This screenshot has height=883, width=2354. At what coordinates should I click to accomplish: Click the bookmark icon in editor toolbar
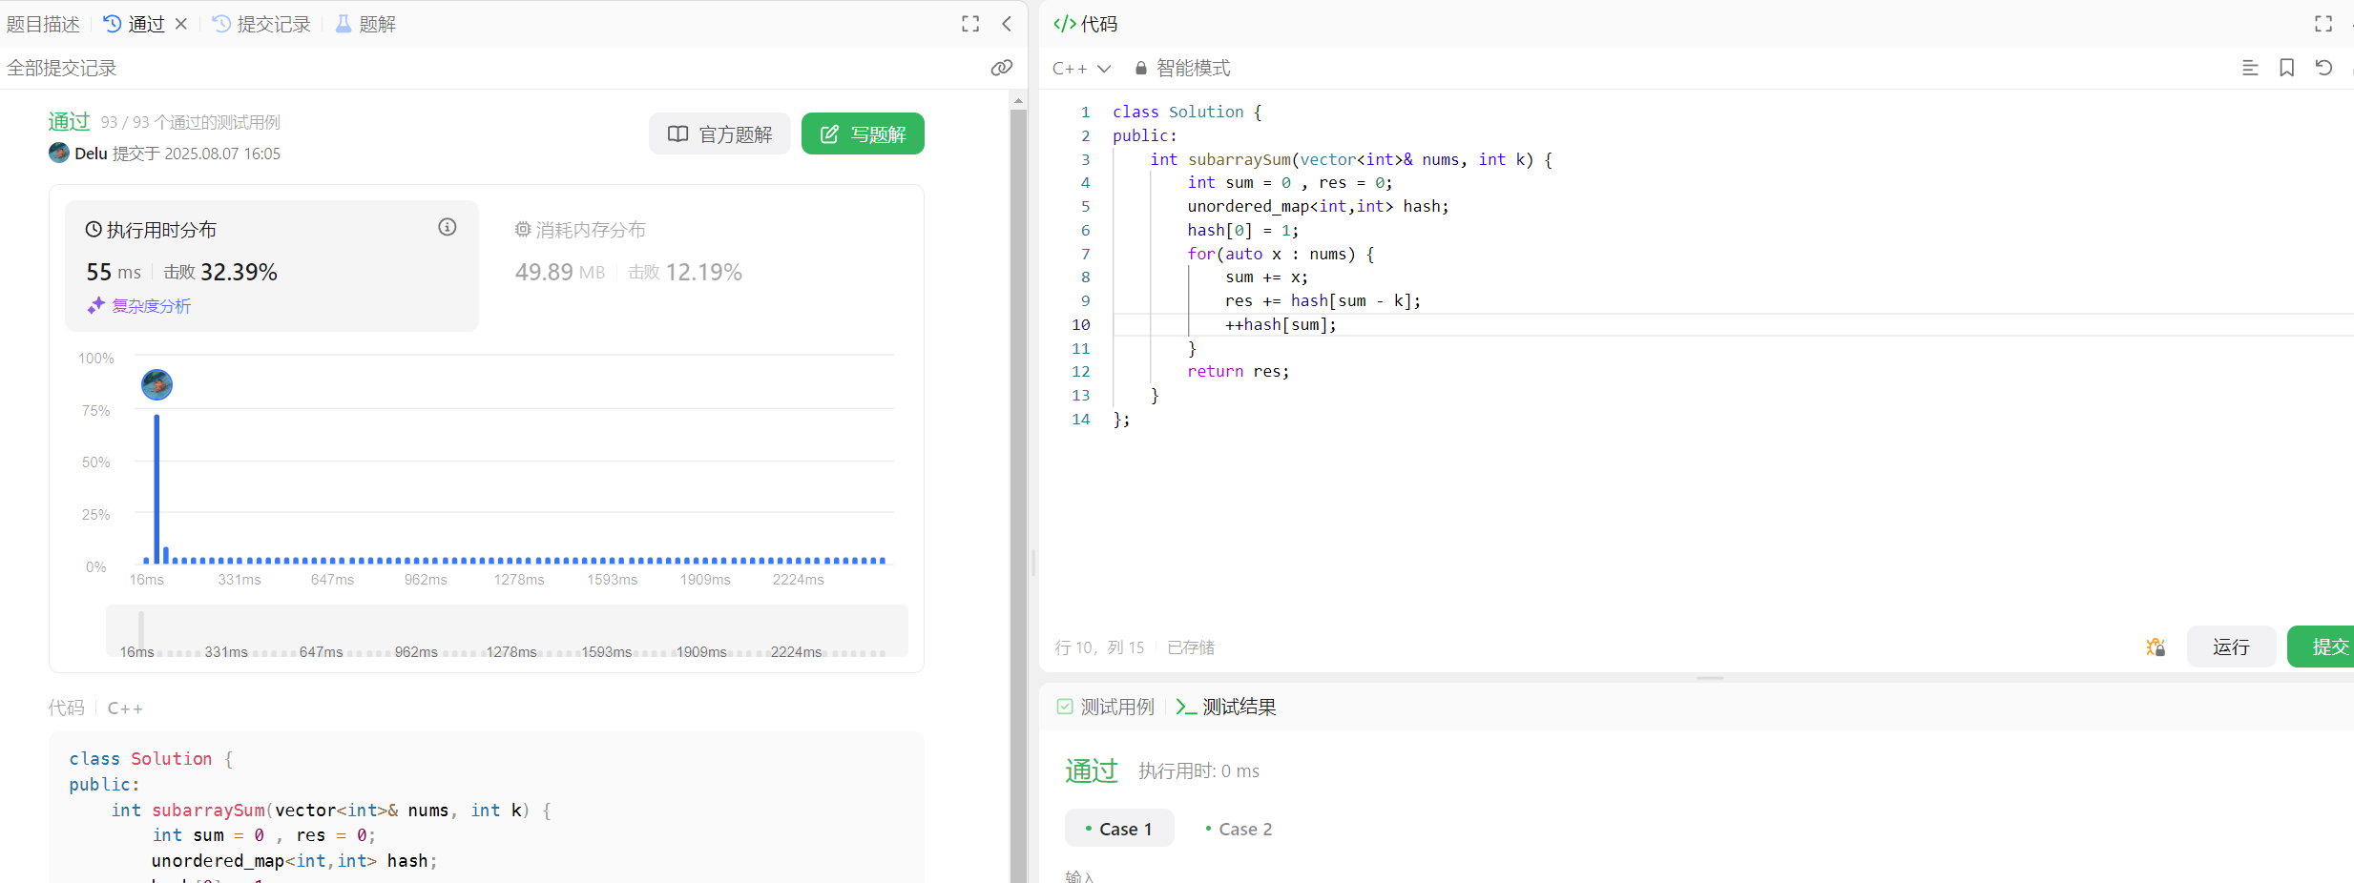click(2287, 68)
